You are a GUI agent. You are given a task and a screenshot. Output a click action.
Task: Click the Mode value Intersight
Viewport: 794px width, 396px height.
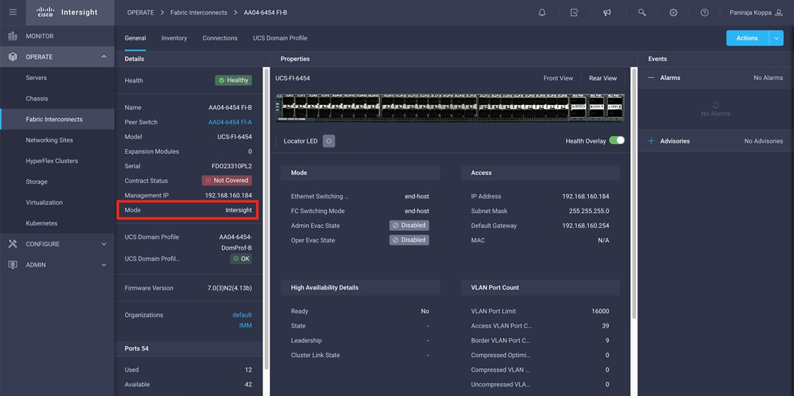[x=238, y=210]
